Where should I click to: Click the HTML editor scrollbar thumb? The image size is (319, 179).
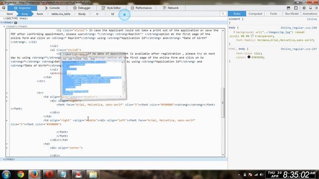[223, 102]
